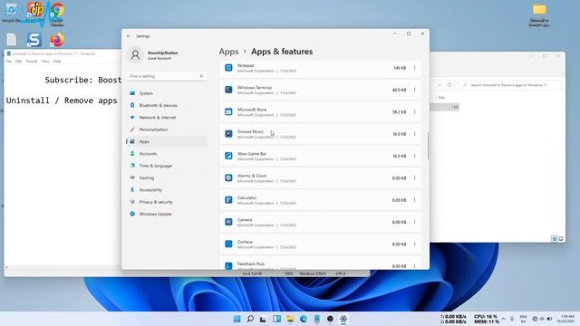580x326 pixels.
Task: Click the taskbar clock and date
Action: (565, 319)
